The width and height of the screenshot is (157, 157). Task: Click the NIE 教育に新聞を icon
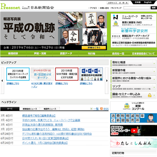(116, 24)
